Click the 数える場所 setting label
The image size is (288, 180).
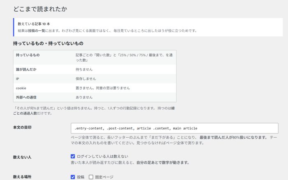point(22,177)
